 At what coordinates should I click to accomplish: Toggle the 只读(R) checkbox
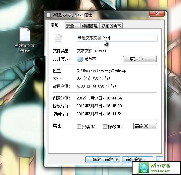[x=79, y=126]
